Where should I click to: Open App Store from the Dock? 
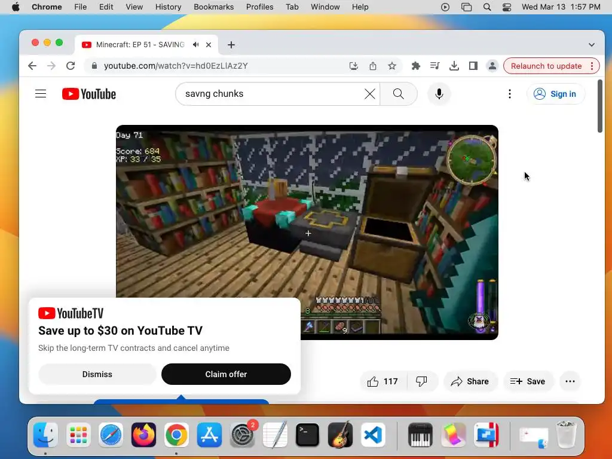(209, 434)
